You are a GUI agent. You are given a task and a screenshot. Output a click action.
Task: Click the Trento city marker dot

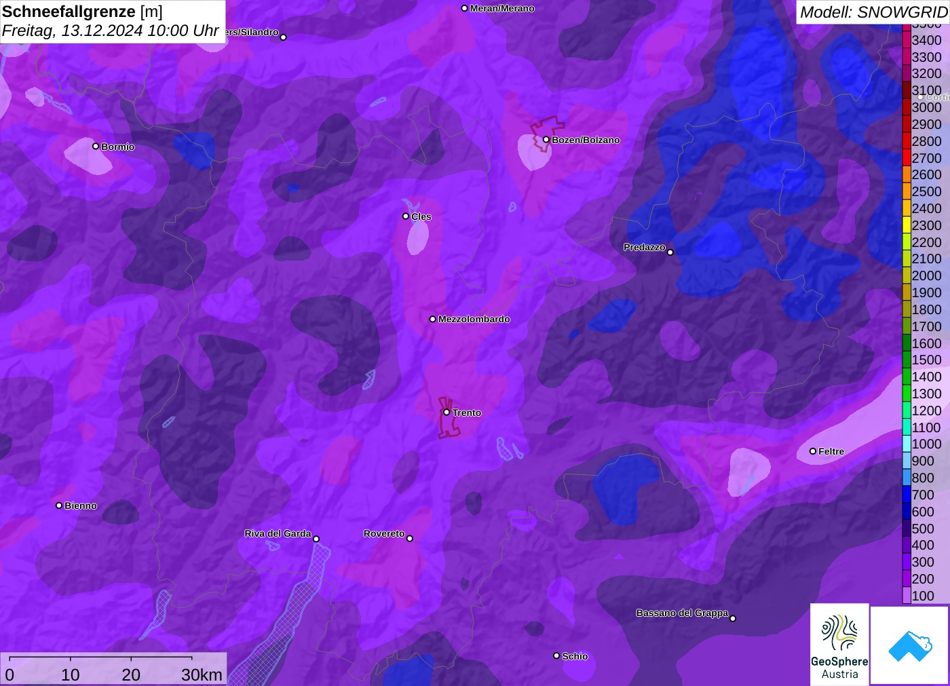point(446,412)
